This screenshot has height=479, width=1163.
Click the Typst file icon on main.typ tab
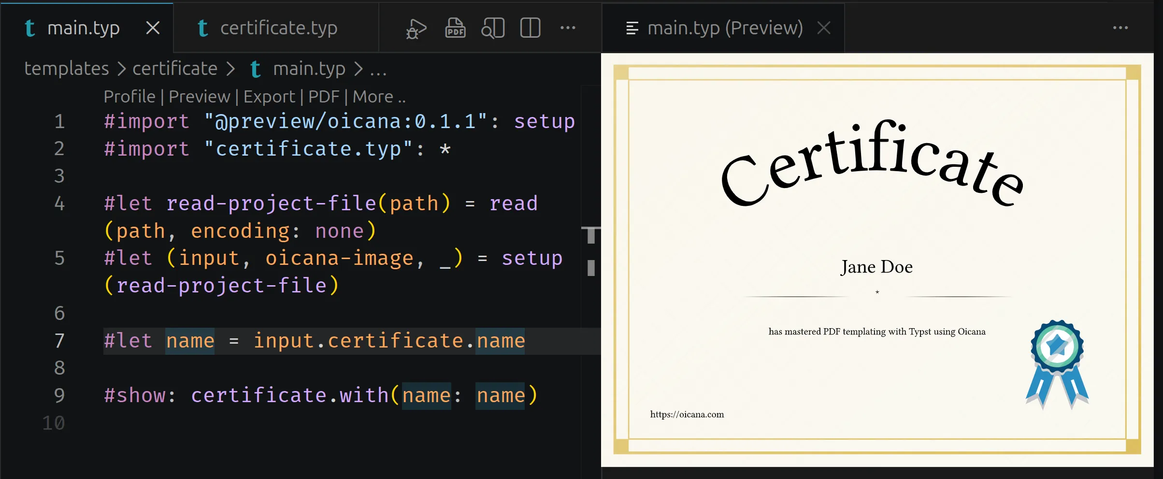point(30,28)
